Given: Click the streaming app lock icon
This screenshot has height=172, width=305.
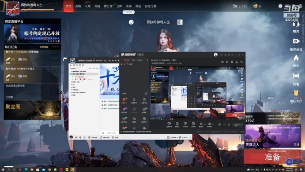Looking at the screenshot, I should click(227, 62).
